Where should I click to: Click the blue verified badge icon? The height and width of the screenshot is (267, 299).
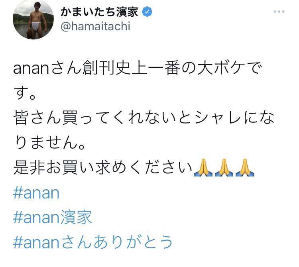click(147, 12)
